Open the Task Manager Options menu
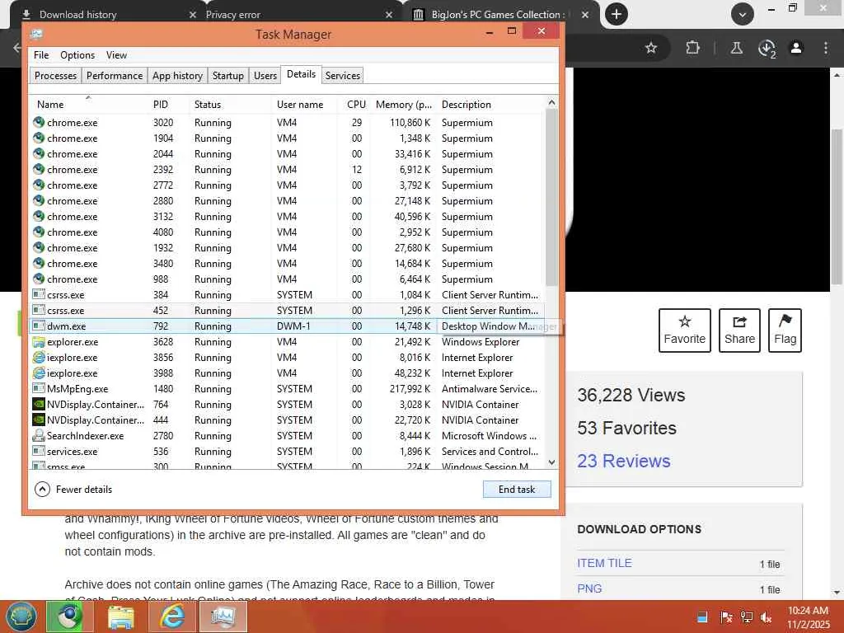Screen dimensions: 844x633 [77, 55]
